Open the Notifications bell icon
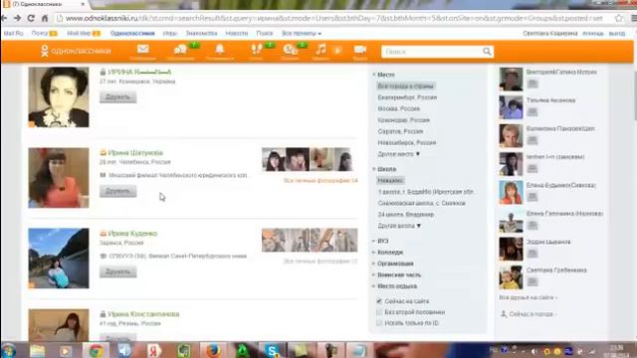The image size is (637, 358). 219,50
